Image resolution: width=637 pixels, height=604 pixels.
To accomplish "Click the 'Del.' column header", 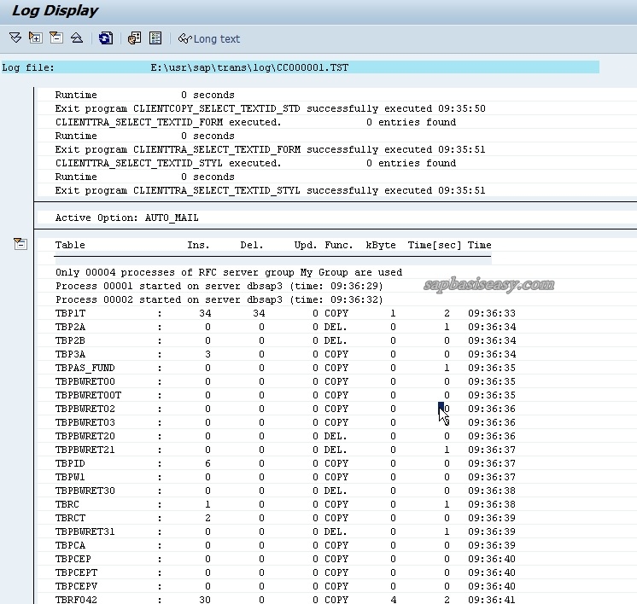I will 252,245.
